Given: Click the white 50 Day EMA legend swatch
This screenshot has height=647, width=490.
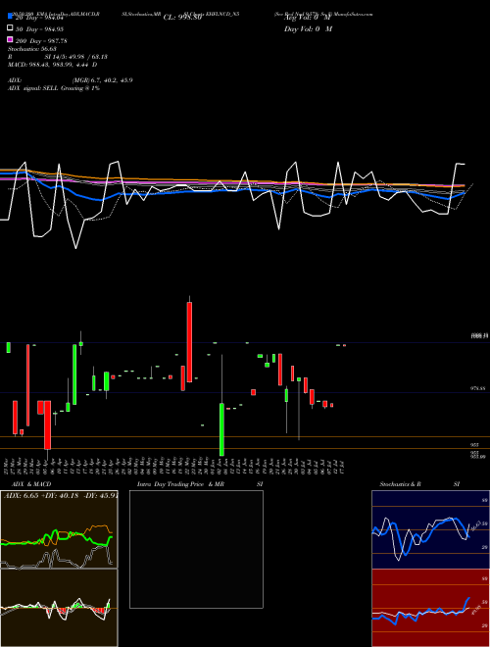Looking at the screenshot, I should (10, 28).
